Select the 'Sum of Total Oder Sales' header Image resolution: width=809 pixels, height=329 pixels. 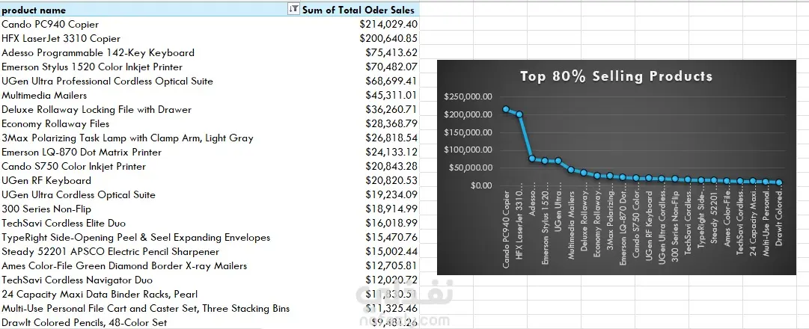point(358,10)
